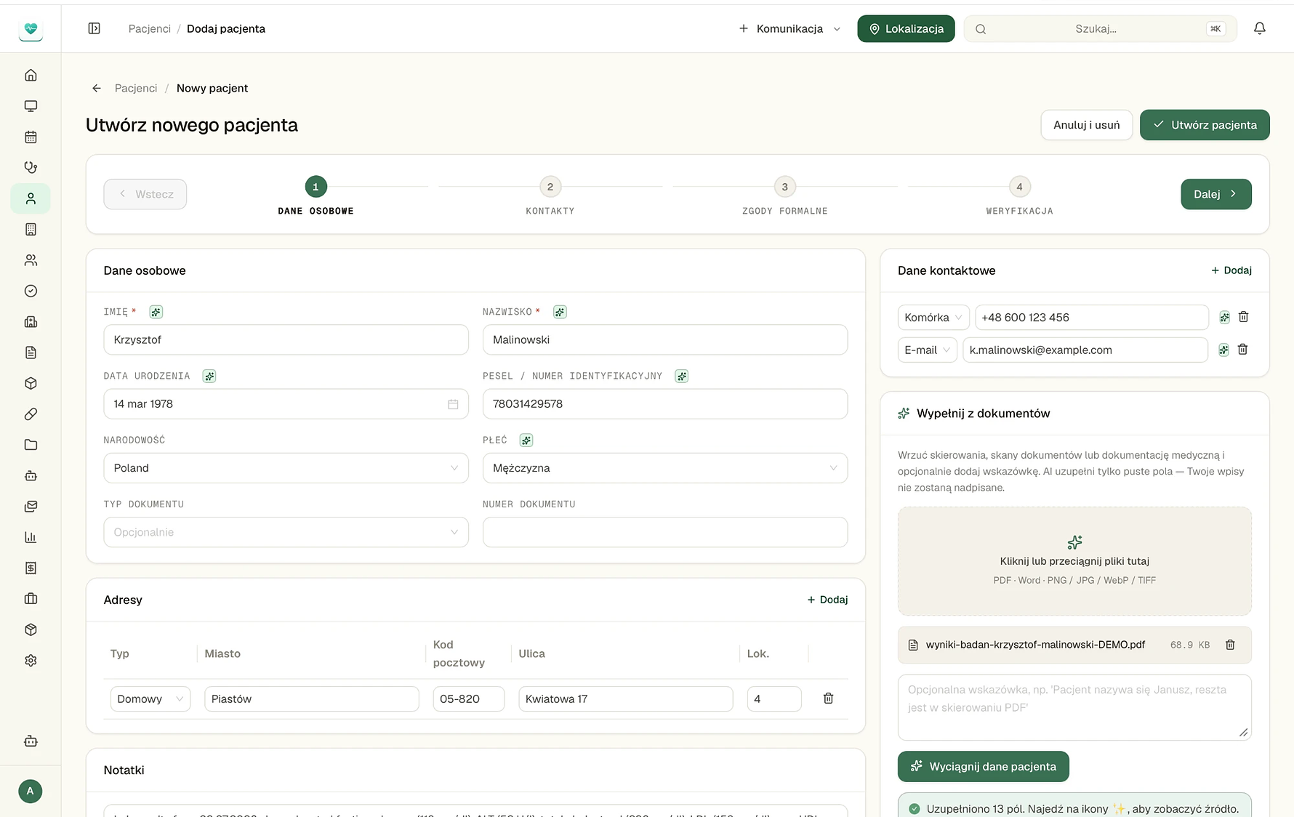
Task: Open the E-mail contact type dropdown
Action: tap(927, 350)
